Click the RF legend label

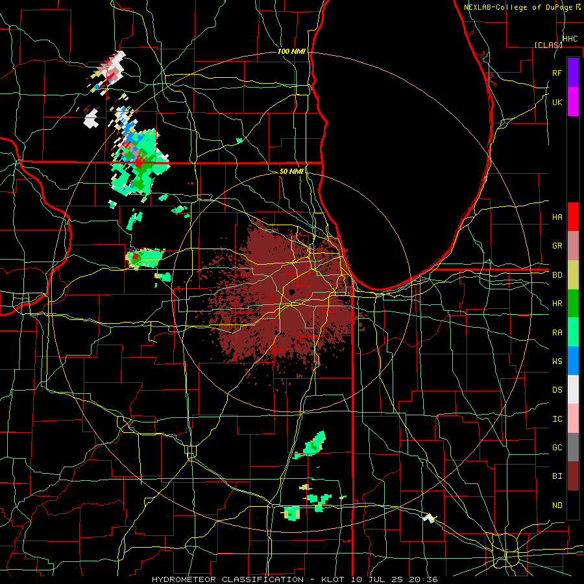point(557,73)
